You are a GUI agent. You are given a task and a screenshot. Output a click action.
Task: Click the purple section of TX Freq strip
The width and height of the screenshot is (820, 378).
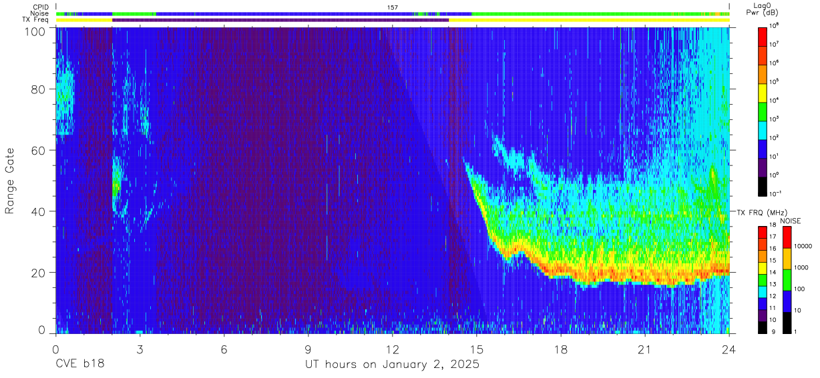280,20
